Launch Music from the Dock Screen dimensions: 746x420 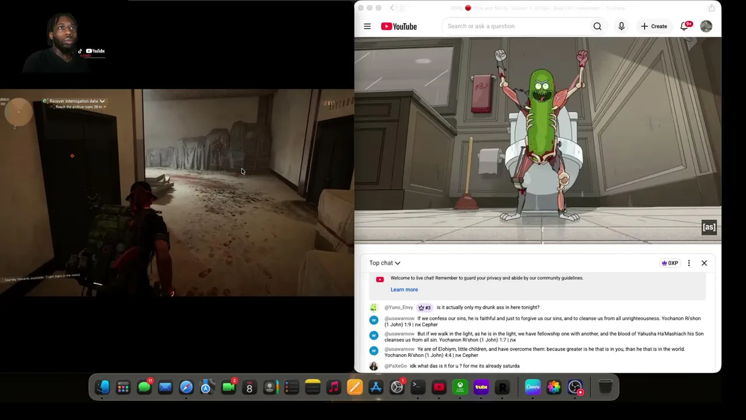click(333, 387)
